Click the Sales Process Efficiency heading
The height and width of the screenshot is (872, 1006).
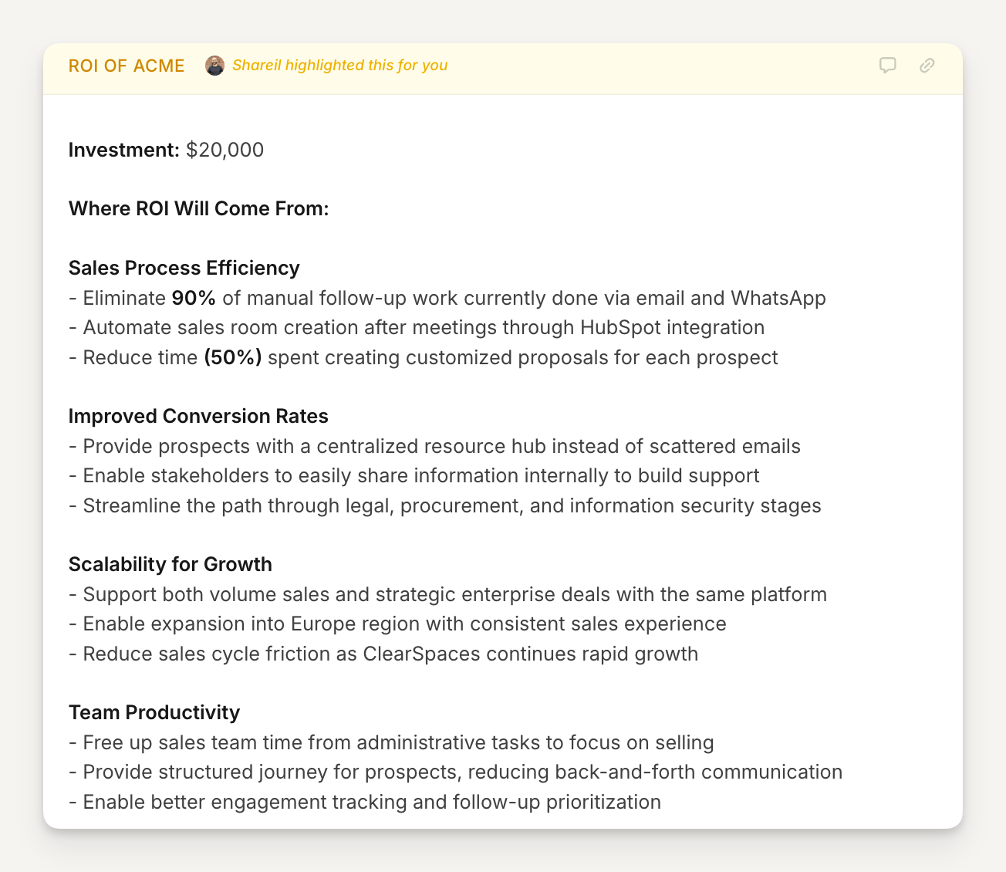pyautogui.click(x=184, y=268)
